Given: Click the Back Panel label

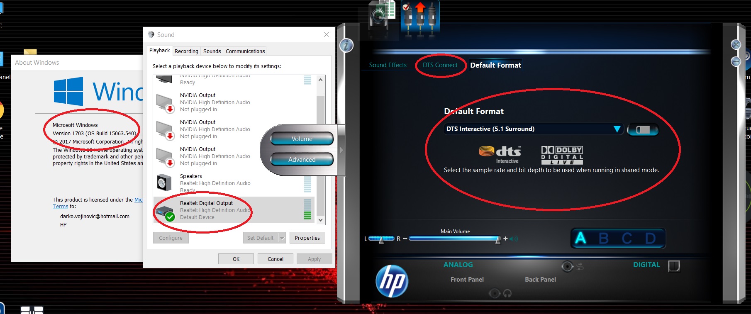Looking at the screenshot, I should point(540,280).
